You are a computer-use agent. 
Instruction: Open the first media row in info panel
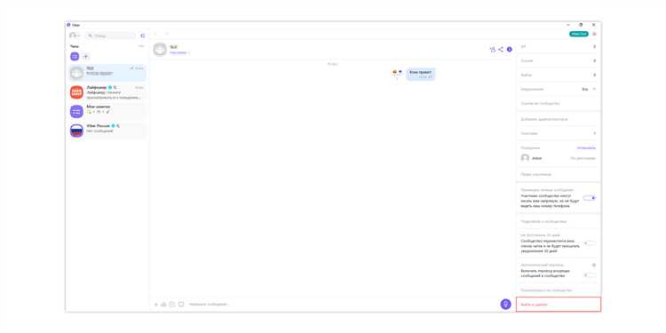(559, 46)
